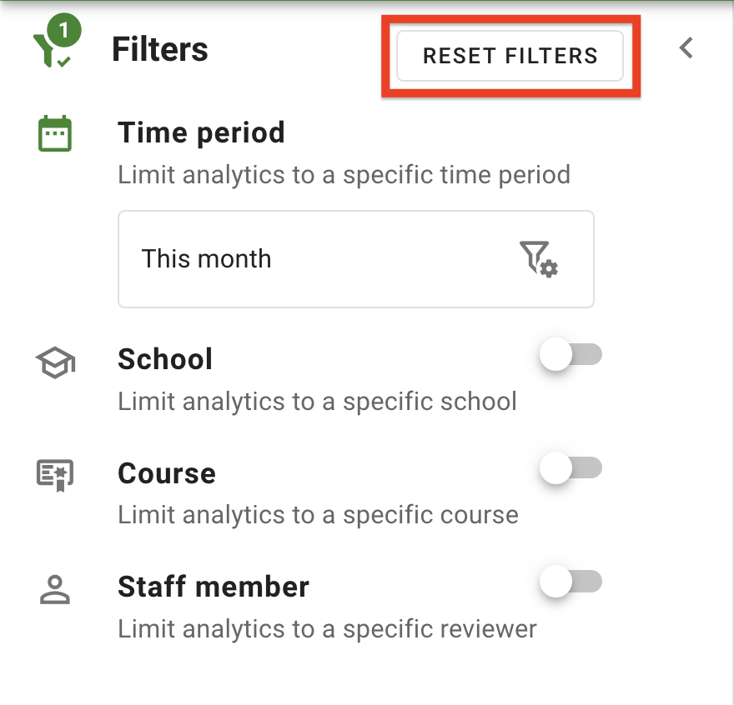Select the Time period section label
The height and width of the screenshot is (705, 734).
point(201,132)
